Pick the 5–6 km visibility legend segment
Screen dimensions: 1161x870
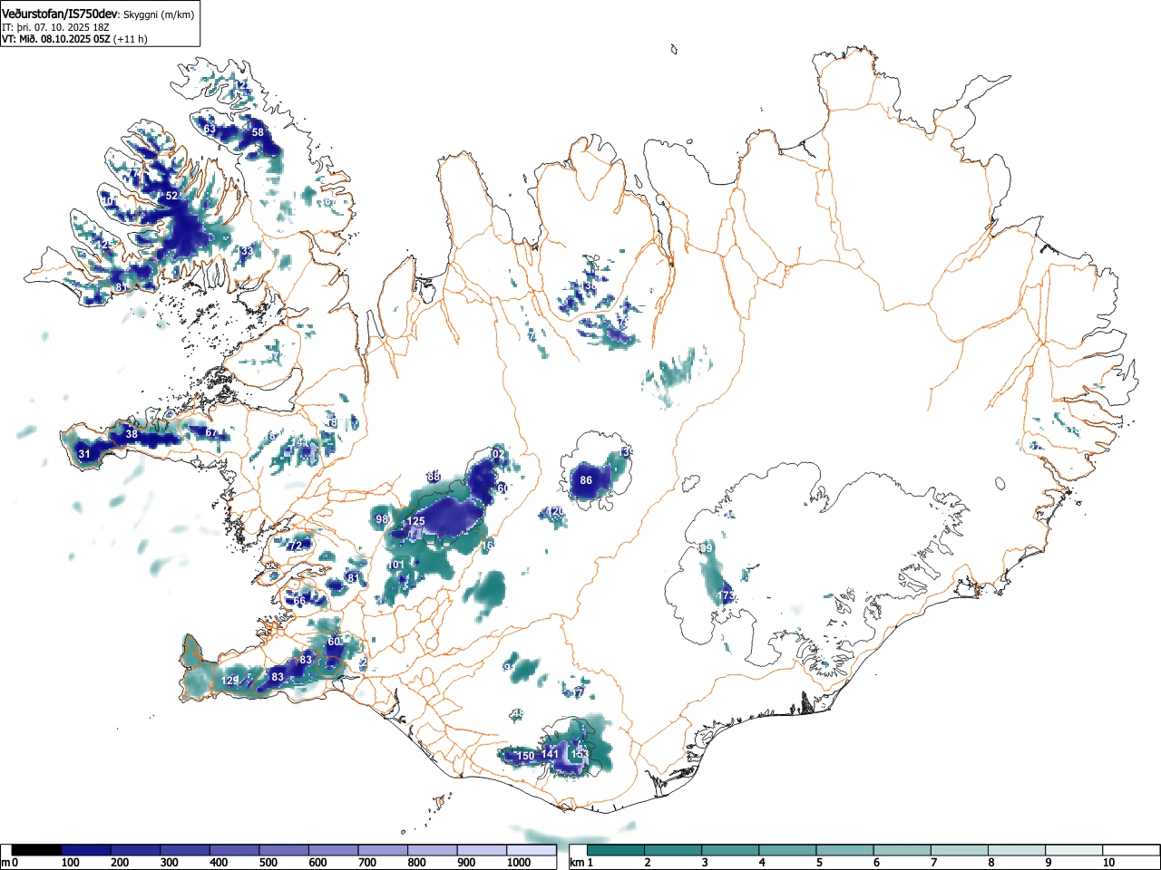point(845,850)
